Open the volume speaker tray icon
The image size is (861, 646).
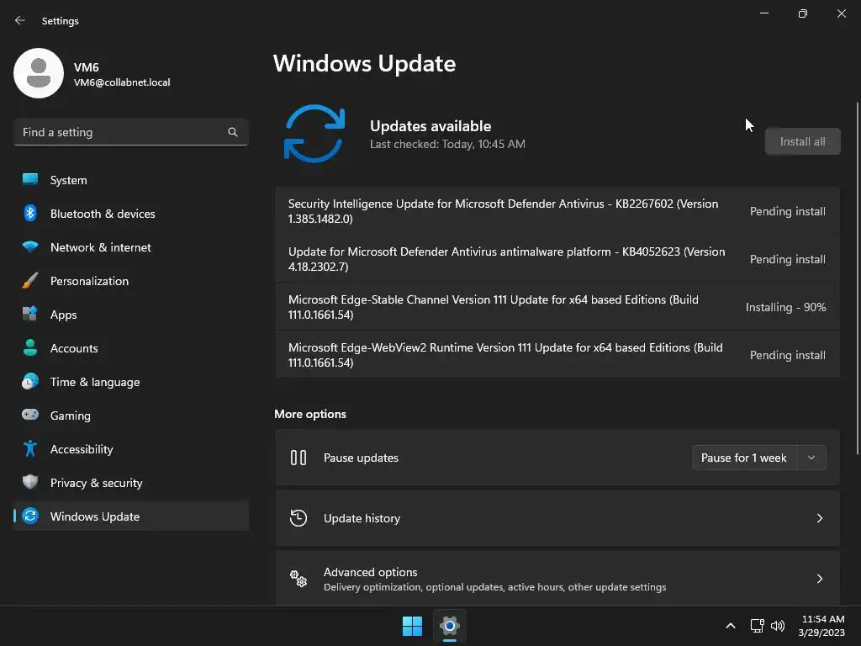(x=778, y=626)
